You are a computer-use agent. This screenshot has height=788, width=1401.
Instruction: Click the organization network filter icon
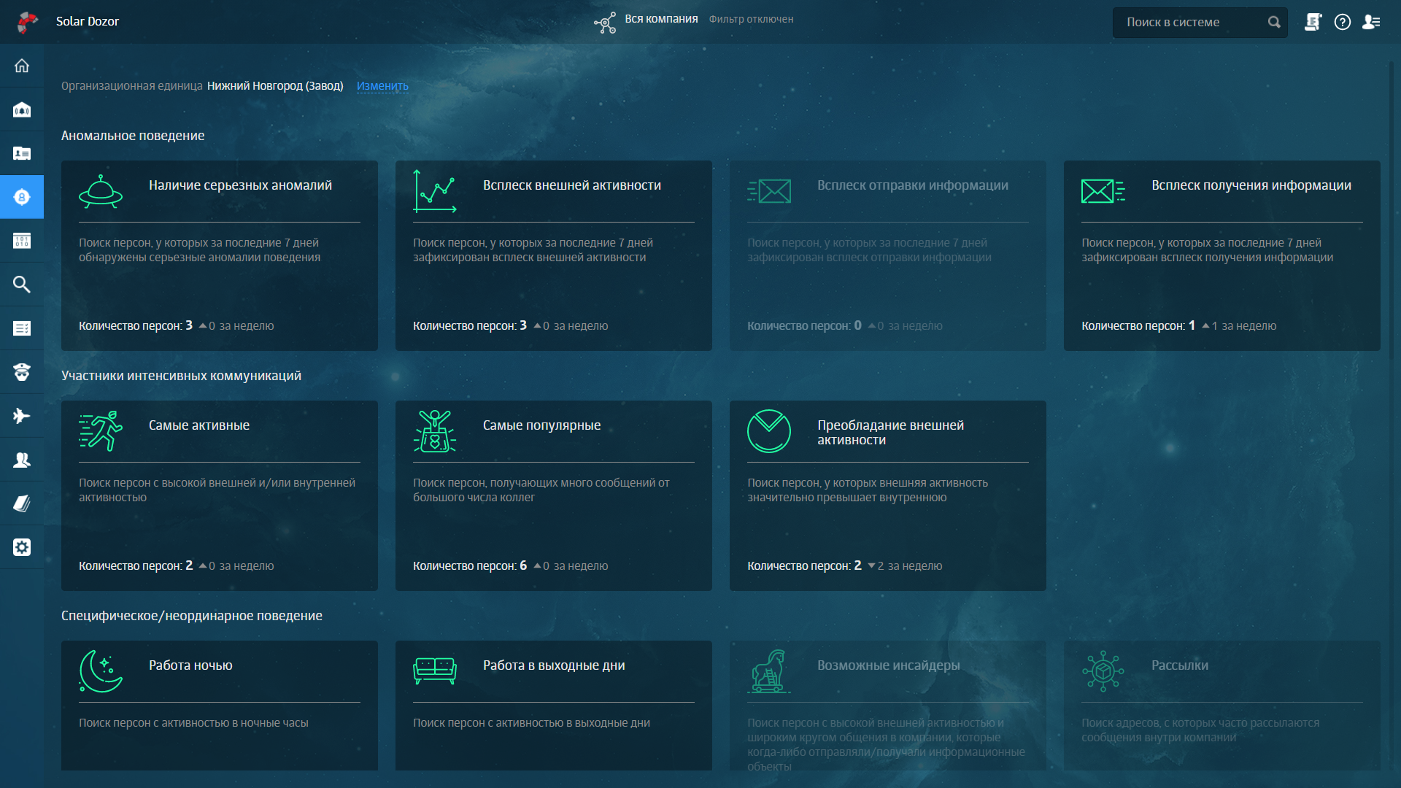605,23
